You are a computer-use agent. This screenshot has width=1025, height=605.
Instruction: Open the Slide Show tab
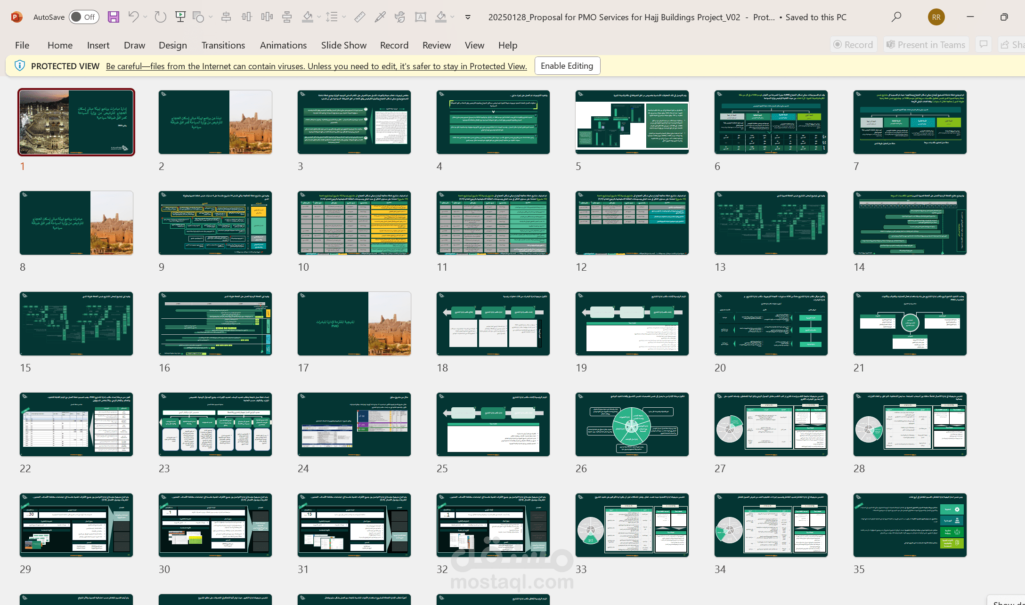click(344, 45)
